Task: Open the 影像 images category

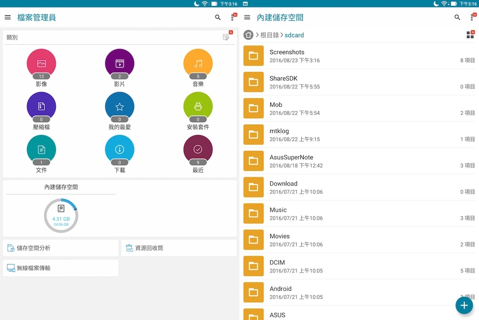Action: tap(41, 65)
